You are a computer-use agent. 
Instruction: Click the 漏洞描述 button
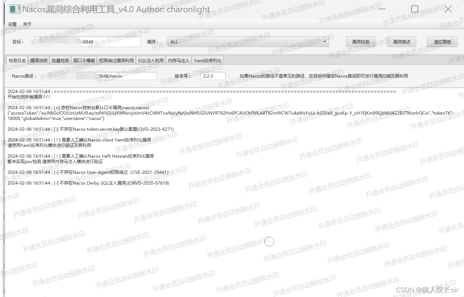tap(401, 42)
